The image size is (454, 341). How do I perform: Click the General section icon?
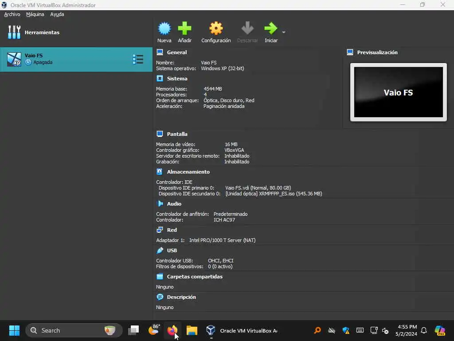pos(160,52)
